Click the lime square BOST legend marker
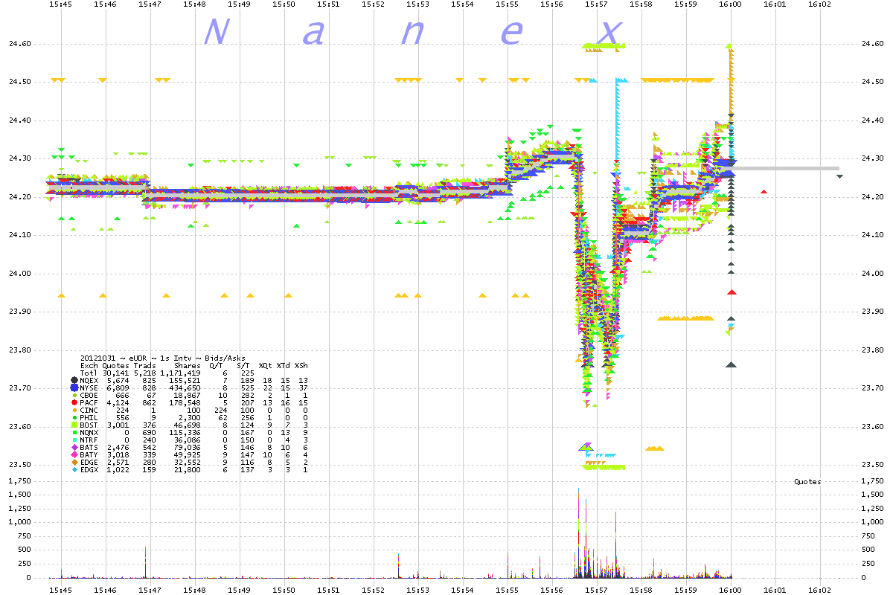Viewport: 893px width, 595px height. coord(74,425)
